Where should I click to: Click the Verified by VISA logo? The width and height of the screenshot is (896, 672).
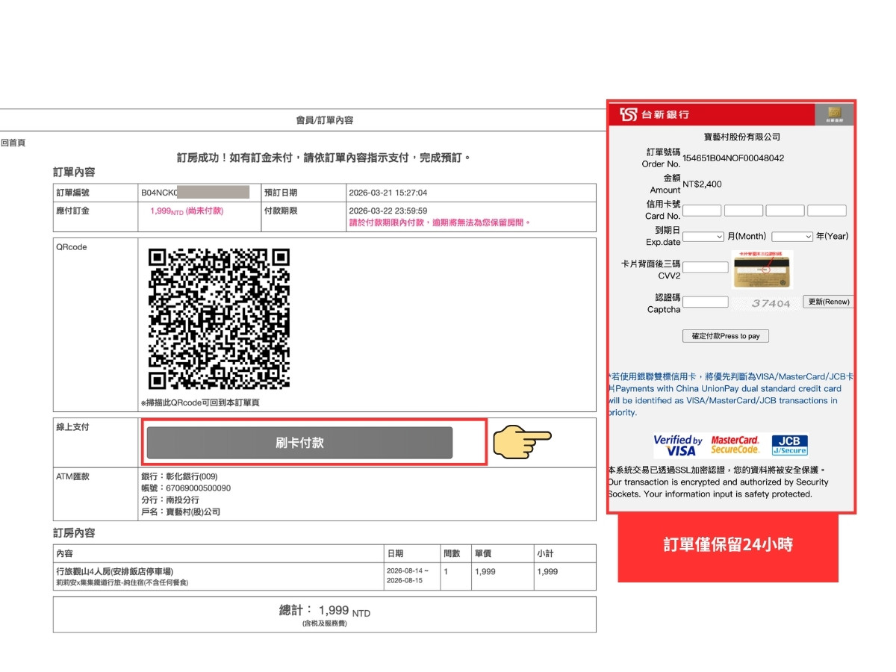pyautogui.click(x=679, y=444)
